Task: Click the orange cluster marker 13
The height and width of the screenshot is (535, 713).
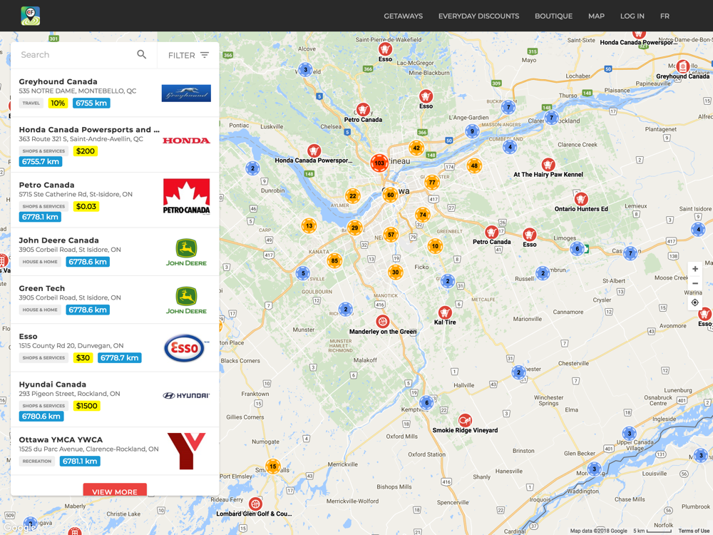Action: pyautogui.click(x=309, y=225)
